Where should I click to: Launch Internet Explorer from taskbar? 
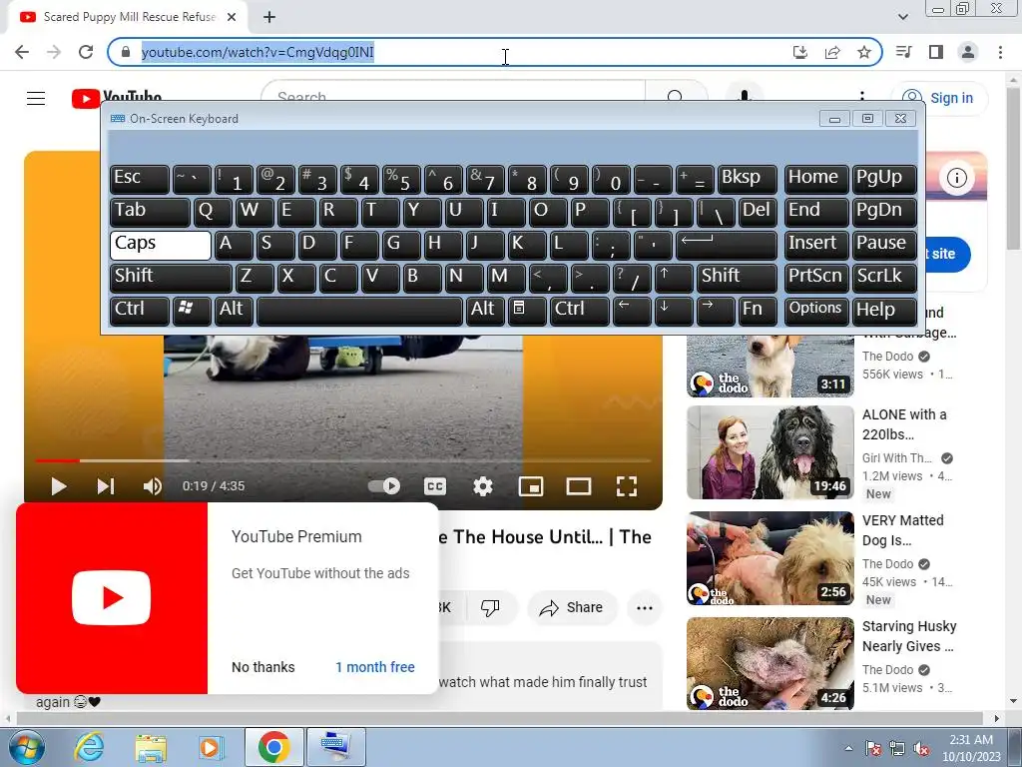(x=89, y=747)
